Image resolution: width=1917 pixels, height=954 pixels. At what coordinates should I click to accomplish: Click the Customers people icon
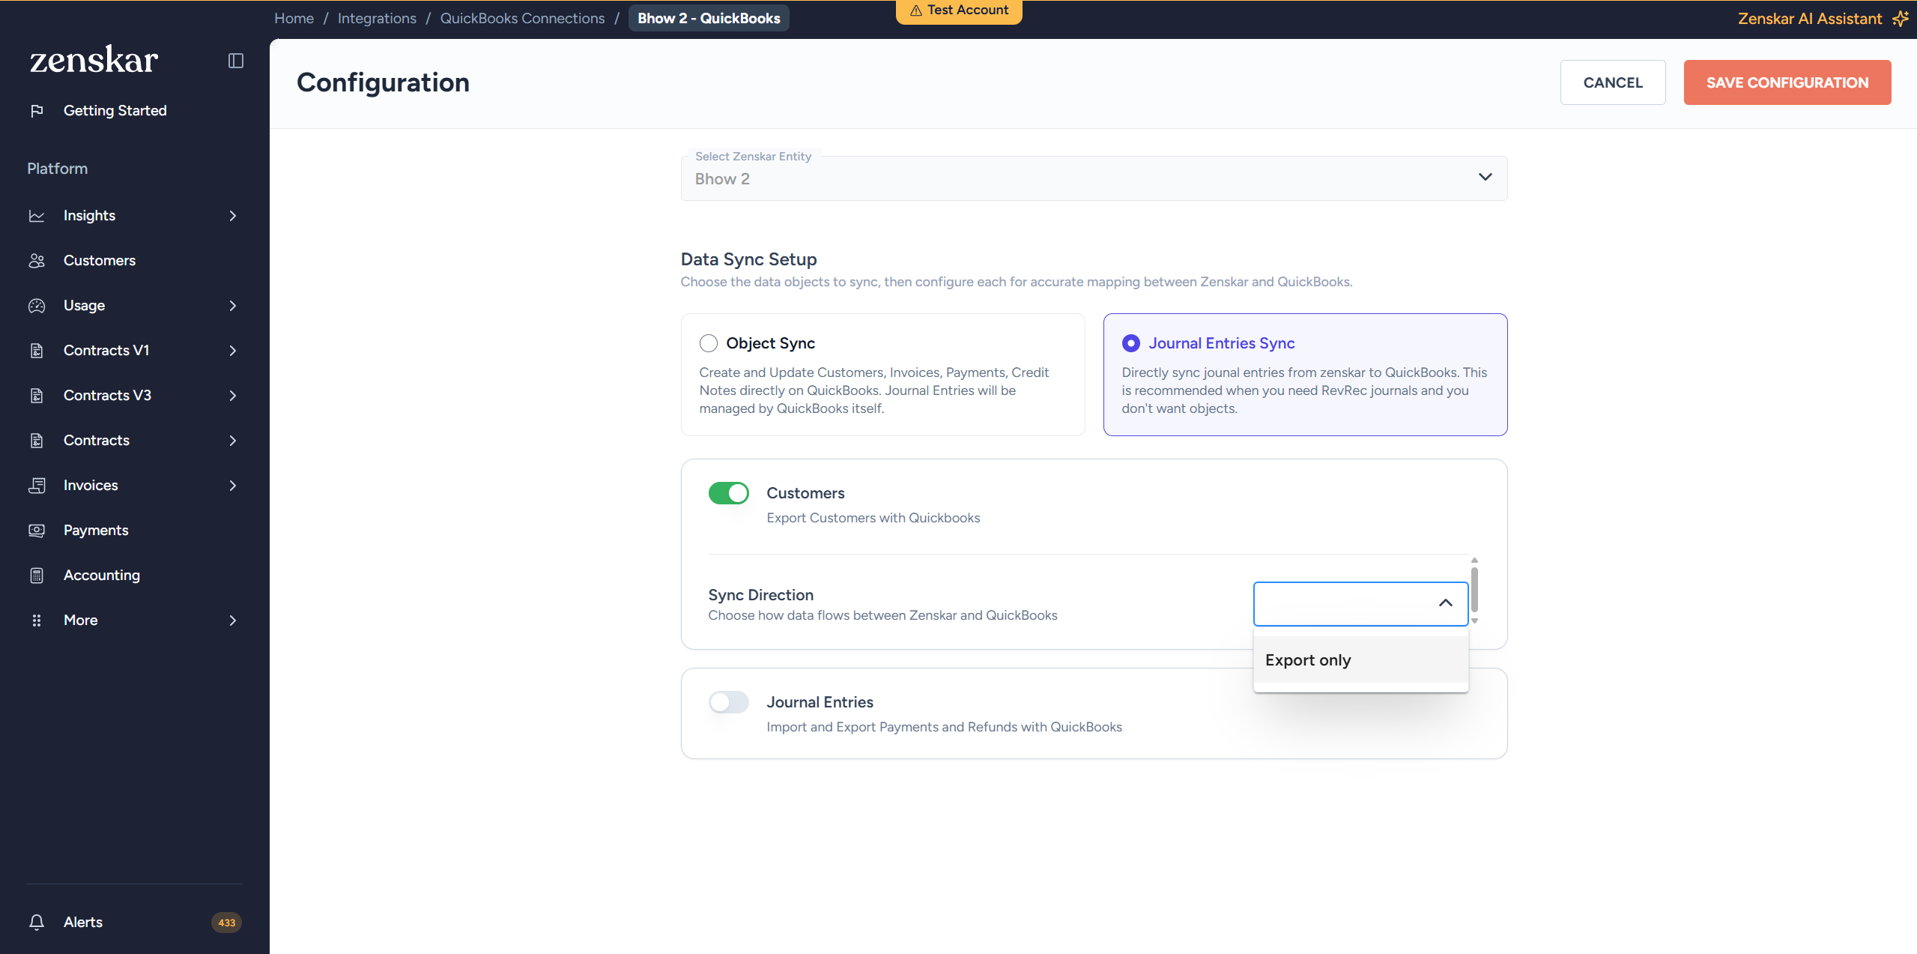[x=37, y=261]
